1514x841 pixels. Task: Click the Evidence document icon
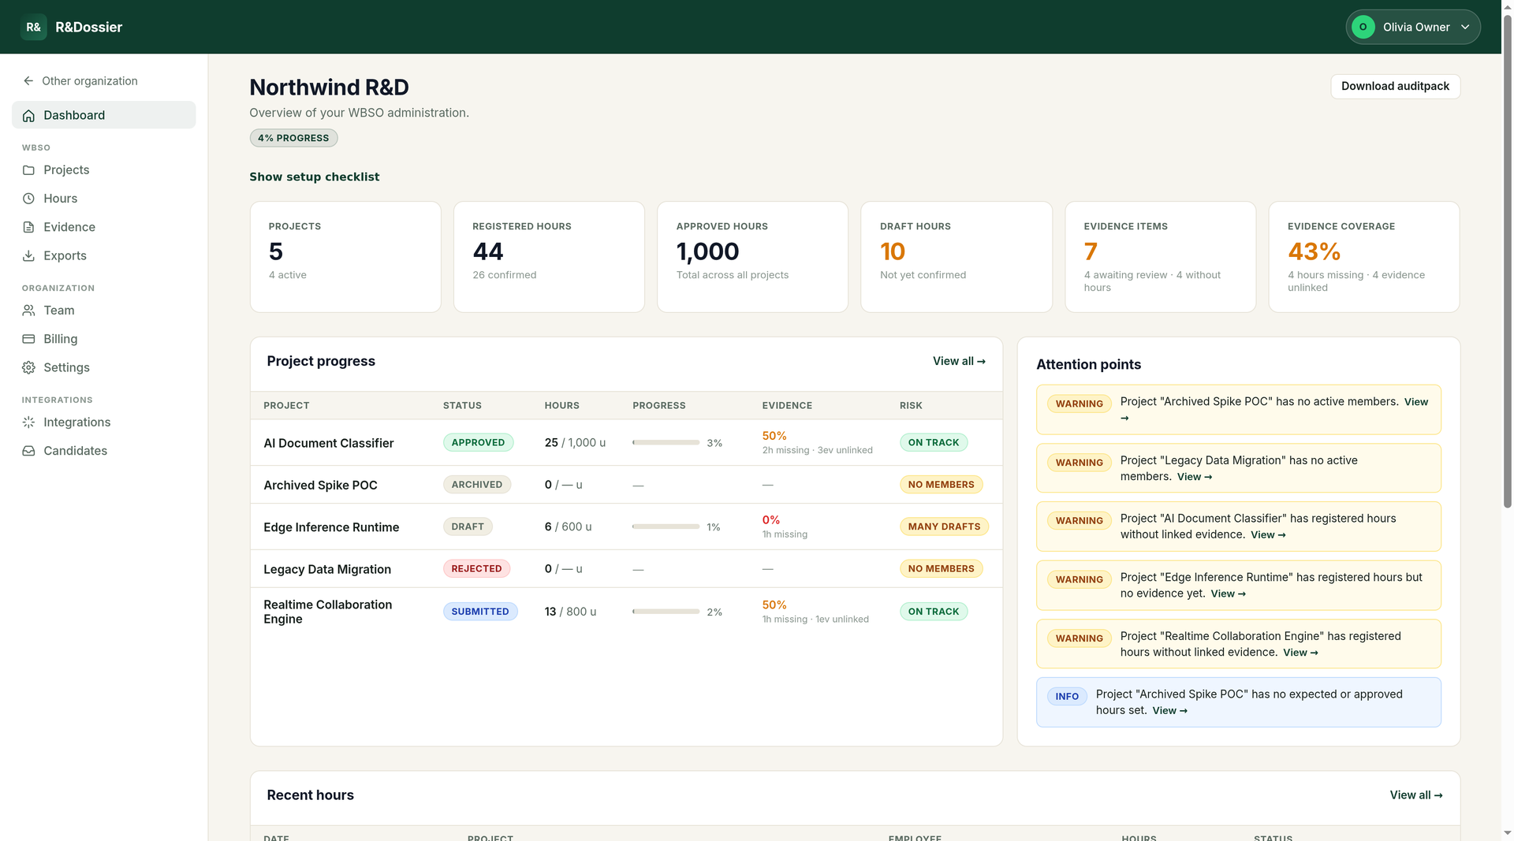point(28,227)
